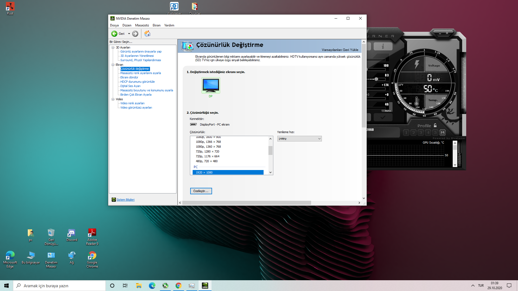Click the home icon in the toolbar
This screenshot has width=518, height=291.
[x=147, y=34]
